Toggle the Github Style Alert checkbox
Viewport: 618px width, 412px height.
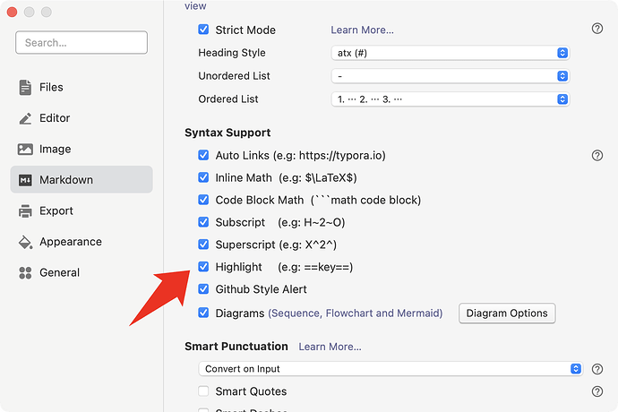tap(203, 289)
